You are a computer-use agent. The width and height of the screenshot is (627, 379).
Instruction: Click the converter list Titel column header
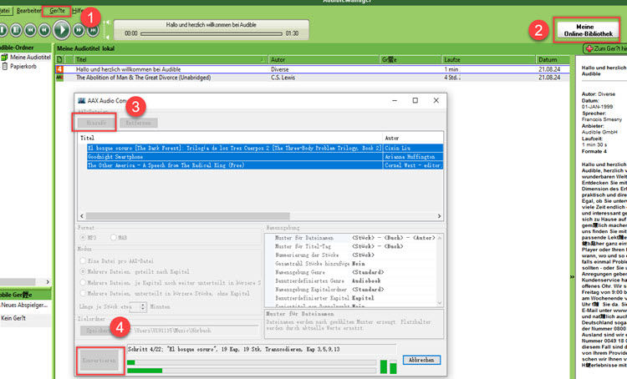point(230,138)
